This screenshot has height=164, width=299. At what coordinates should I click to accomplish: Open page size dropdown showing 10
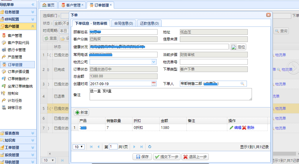79,147
